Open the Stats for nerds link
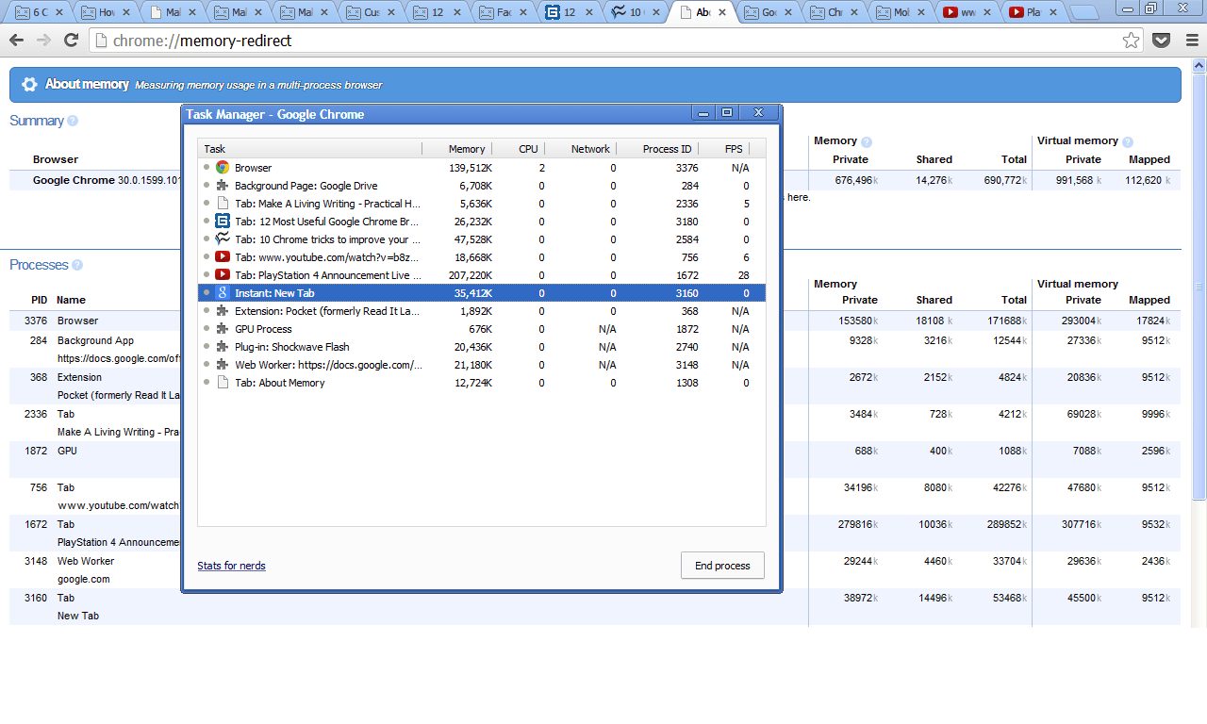The width and height of the screenshot is (1207, 724). pyautogui.click(x=231, y=566)
